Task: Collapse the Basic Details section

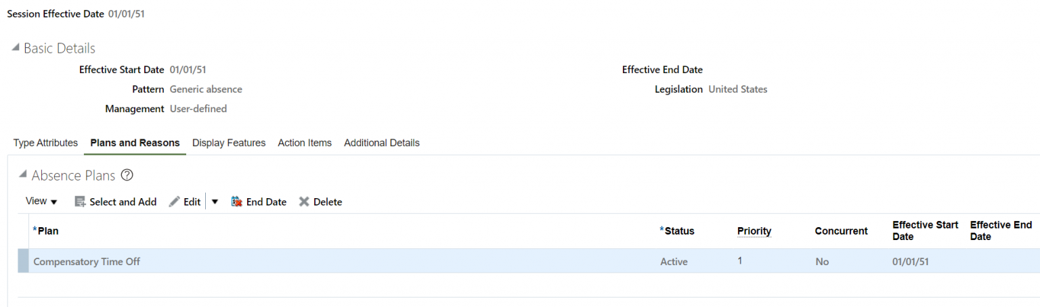Action: (x=15, y=48)
